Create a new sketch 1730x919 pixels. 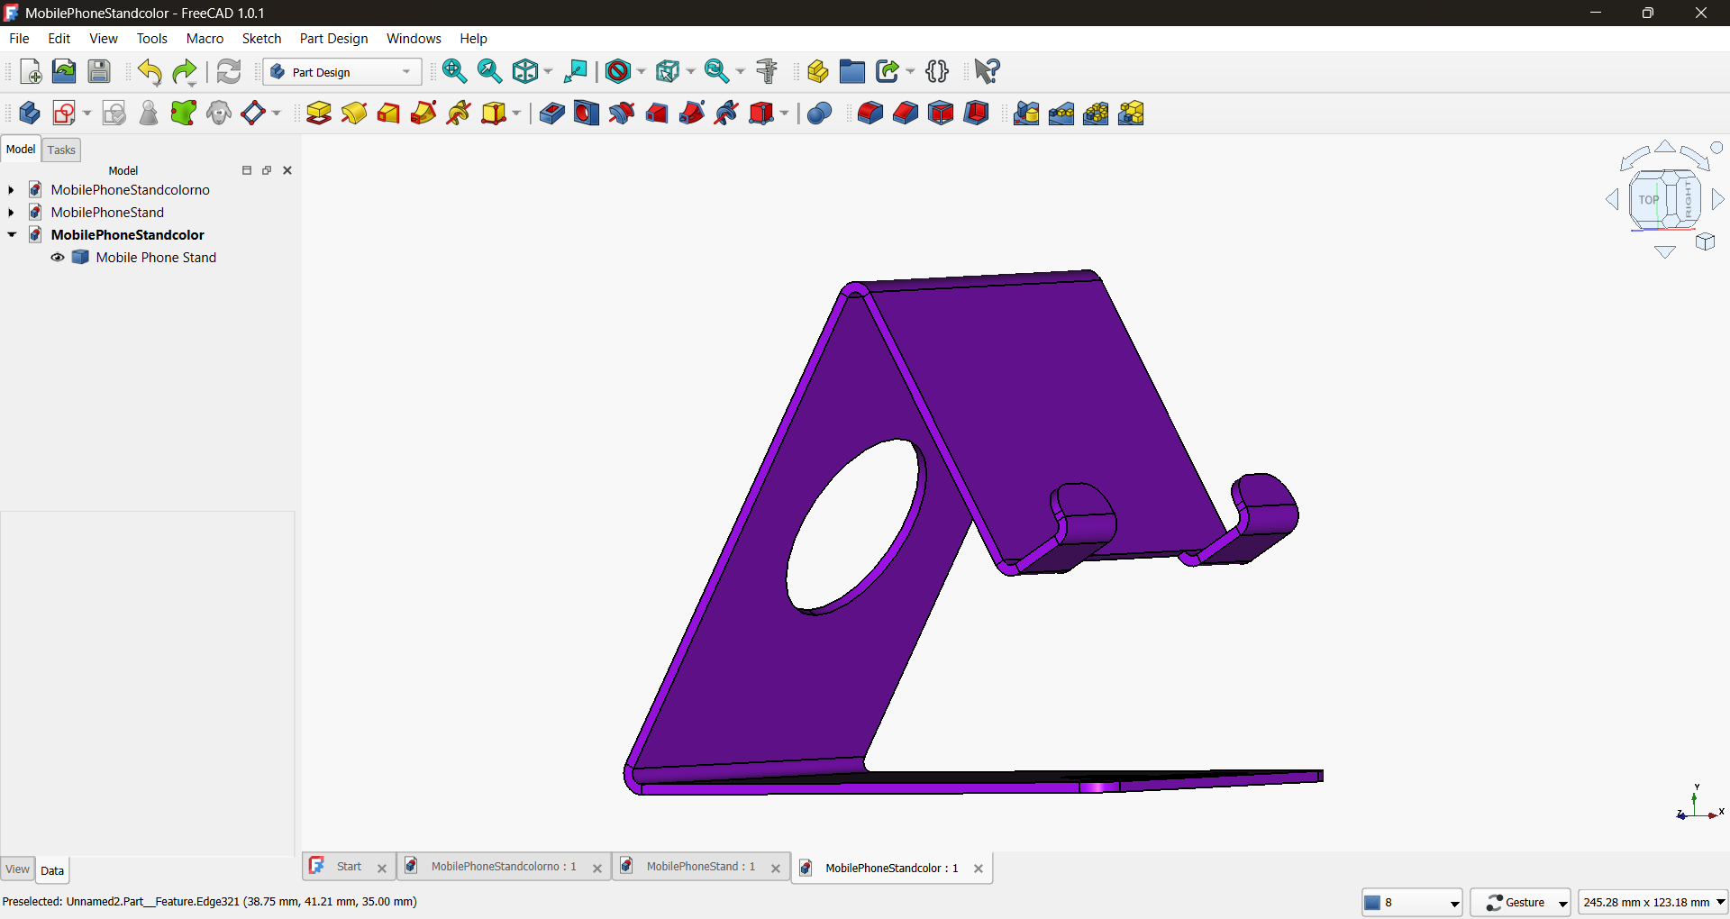pos(64,113)
